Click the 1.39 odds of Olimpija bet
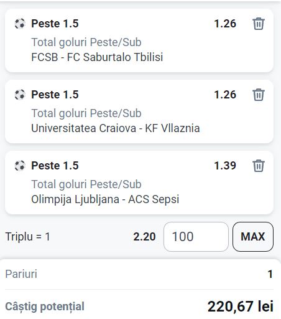This screenshot has width=281, height=319. click(225, 166)
